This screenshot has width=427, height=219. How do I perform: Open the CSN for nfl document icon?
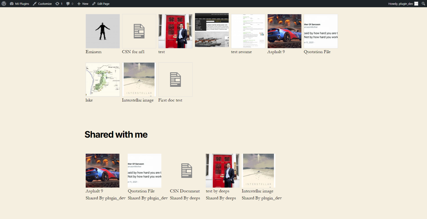pyautogui.click(x=139, y=31)
